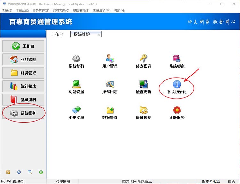This screenshot has height=184, width=240.
Task: Click 欢迎使用 status bar text
Action: click(x=63, y=181)
